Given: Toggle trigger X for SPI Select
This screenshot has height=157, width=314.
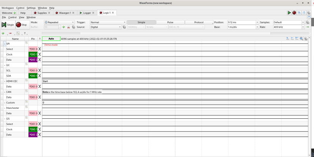Looking at the screenshot, I should point(40,49).
